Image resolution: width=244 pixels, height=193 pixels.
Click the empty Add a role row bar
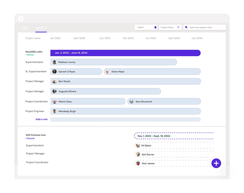tap(125, 119)
